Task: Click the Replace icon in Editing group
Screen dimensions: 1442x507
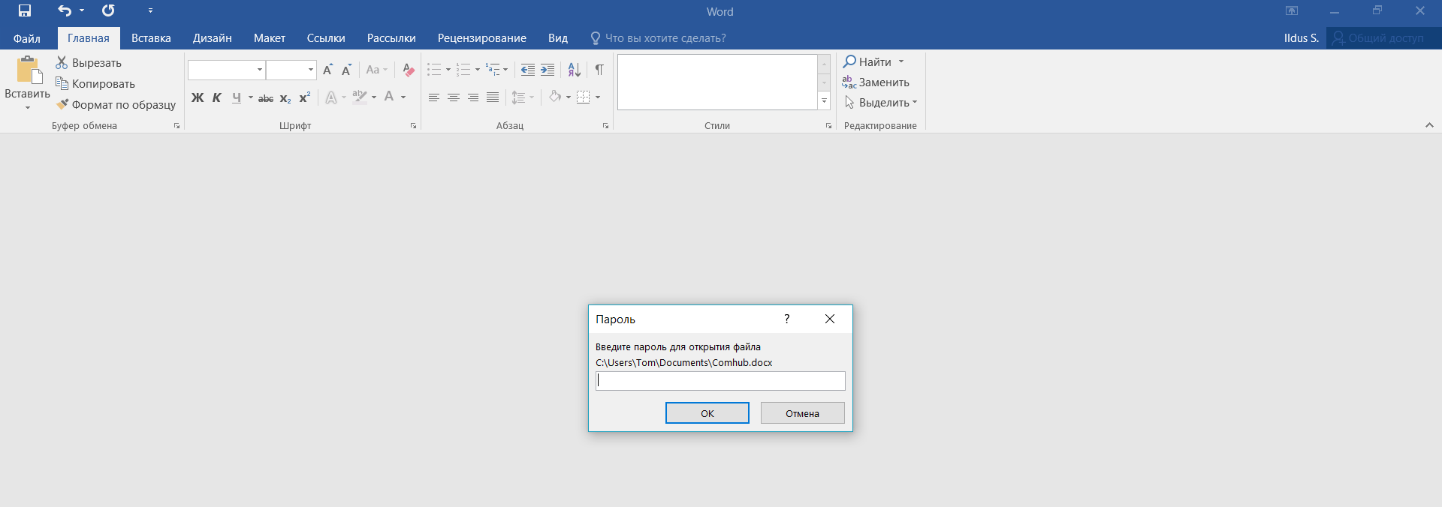Action: tap(849, 82)
